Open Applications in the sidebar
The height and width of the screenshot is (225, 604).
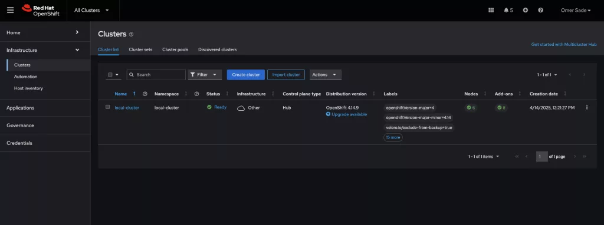(x=45, y=108)
